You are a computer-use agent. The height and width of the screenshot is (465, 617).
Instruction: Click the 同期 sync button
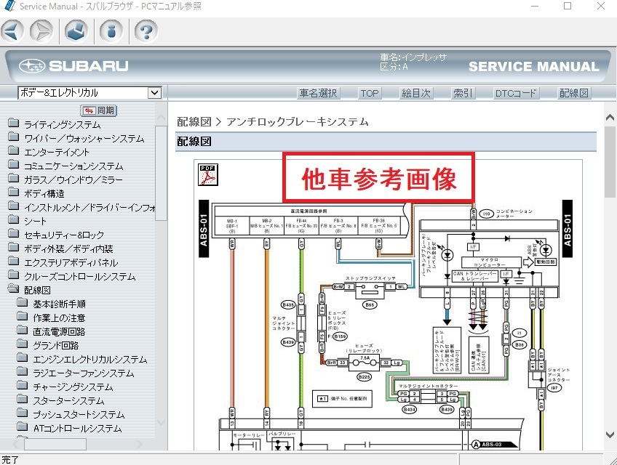click(99, 110)
